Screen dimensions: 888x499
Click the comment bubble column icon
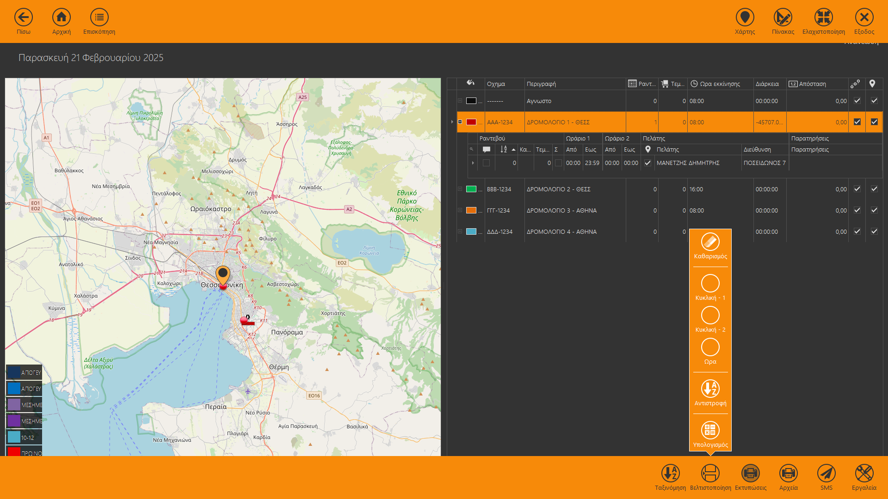[487, 149]
